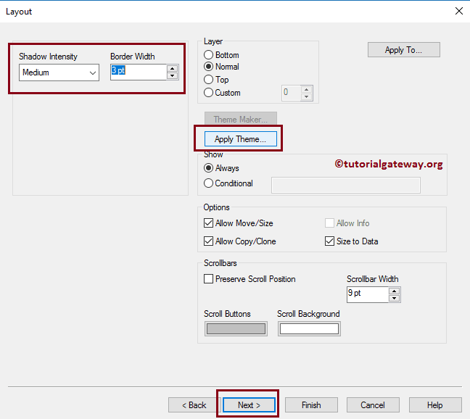Image resolution: width=470 pixels, height=419 pixels.
Task: Click the Custom layer value field
Action: [291, 93]
